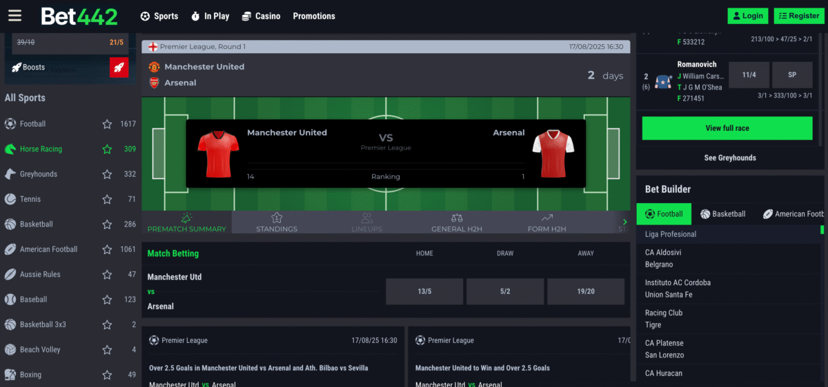Viewport: 828px width, 387px height.
Task: Click the Beach Volley icon
Action: [x=10, y=349]
